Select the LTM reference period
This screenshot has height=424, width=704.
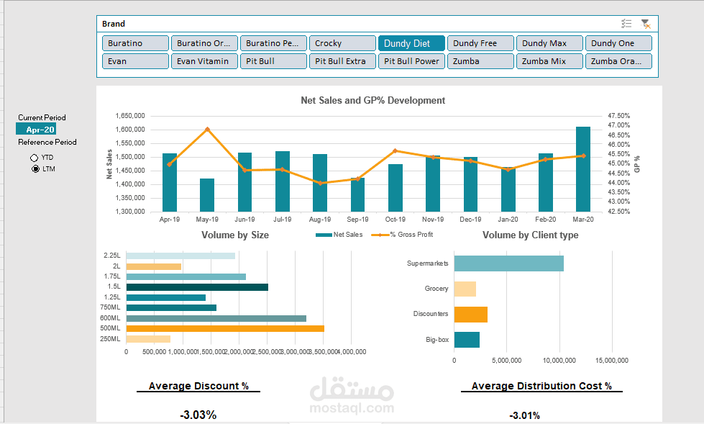coord(35,169)
